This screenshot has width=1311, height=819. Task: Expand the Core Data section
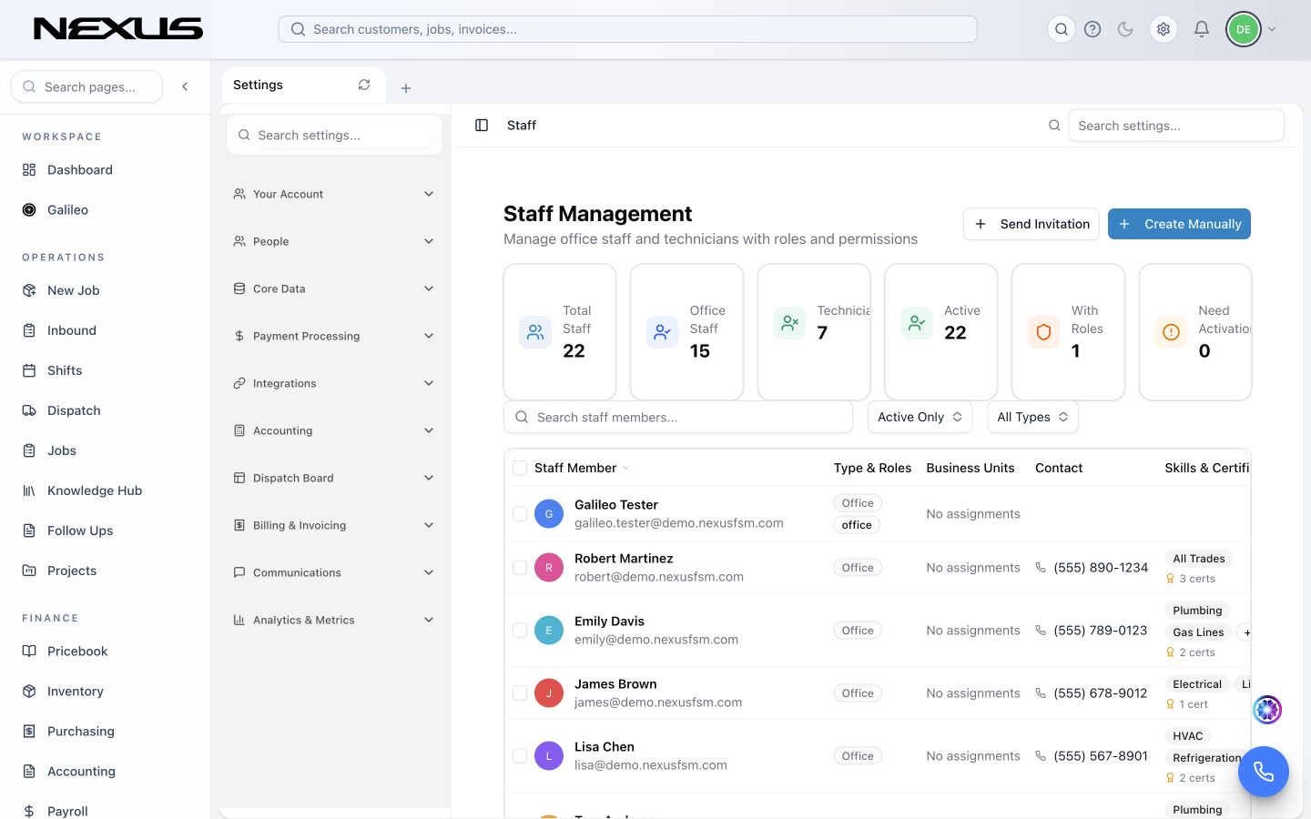pos(334,288)
